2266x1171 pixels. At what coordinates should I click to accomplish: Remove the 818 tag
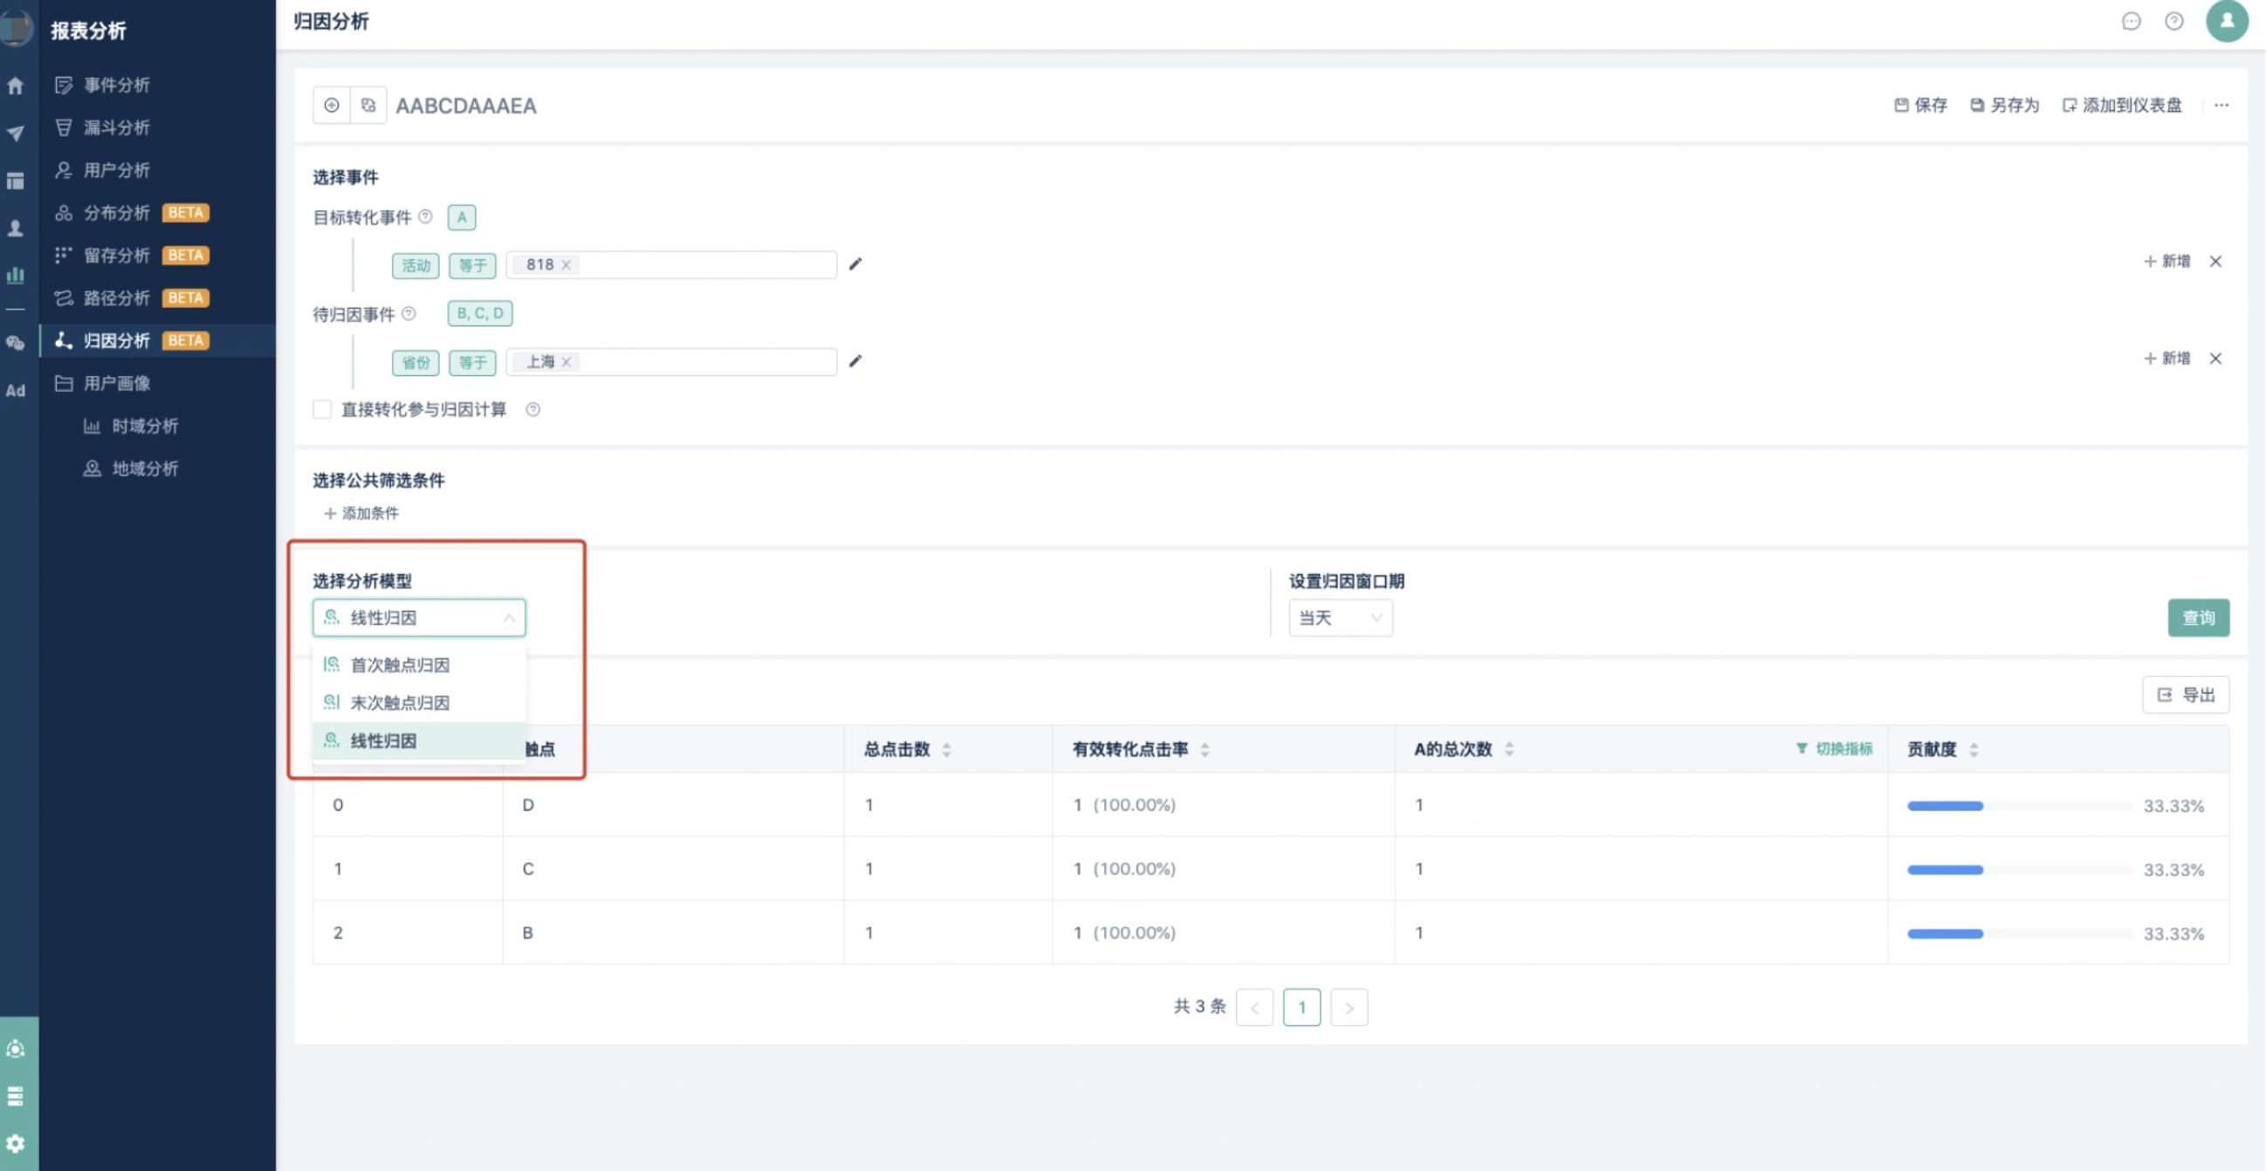[x=566, y=264]
